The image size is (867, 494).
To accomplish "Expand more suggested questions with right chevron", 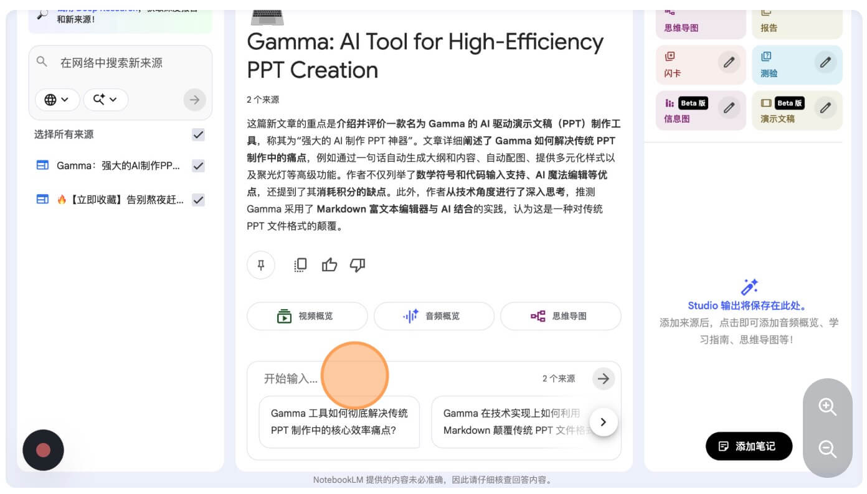I will 603,422.
